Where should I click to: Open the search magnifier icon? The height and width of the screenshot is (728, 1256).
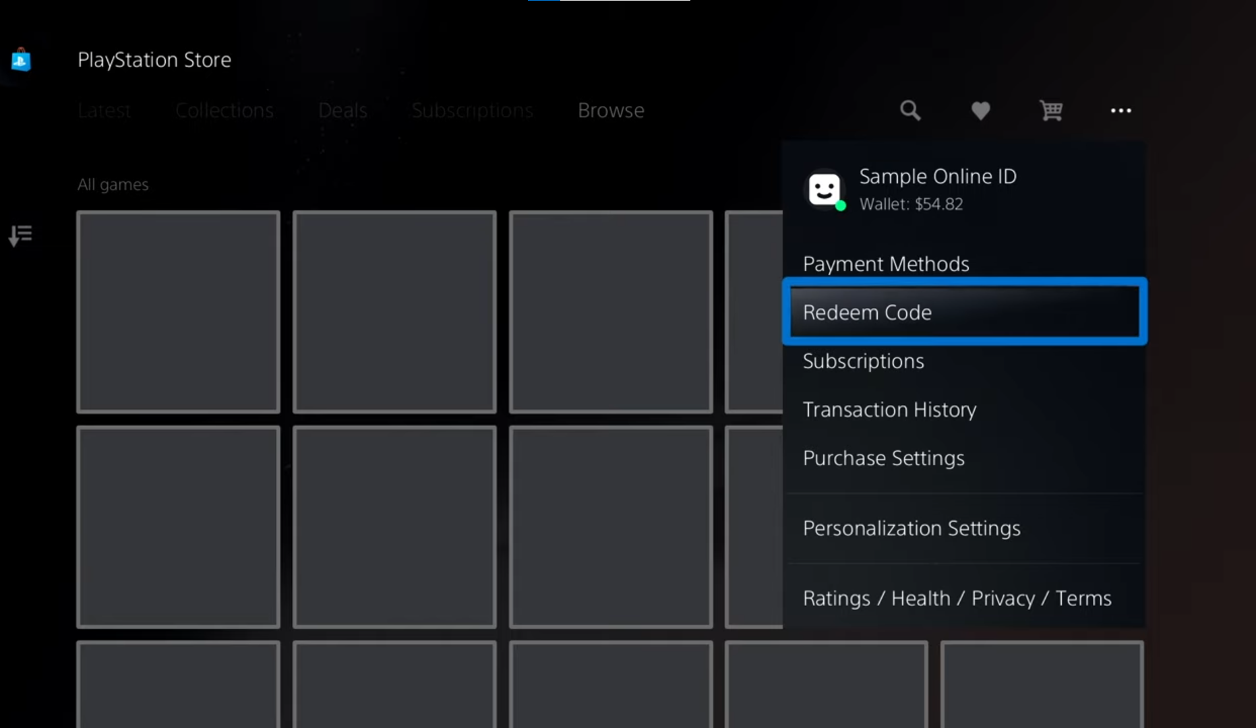tap(910, 110)
